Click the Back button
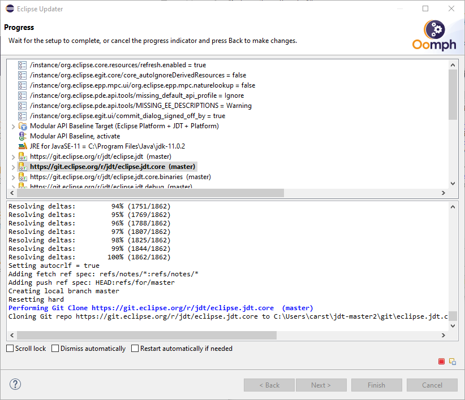 269,385
